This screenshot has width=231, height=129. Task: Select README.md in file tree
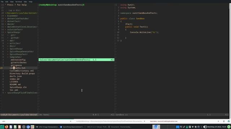[15, 85]
